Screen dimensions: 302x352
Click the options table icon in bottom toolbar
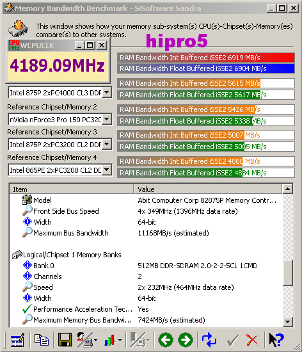point(17,340)
